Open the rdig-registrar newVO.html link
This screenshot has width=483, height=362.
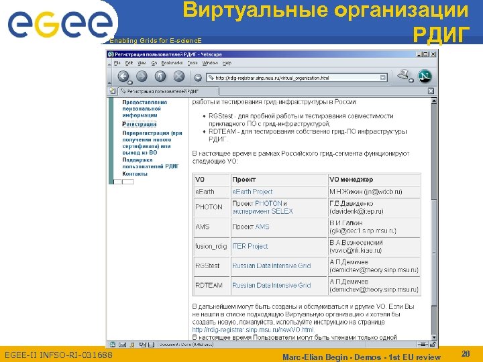253,330
